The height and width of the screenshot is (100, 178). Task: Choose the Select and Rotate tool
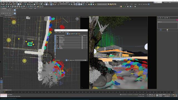[30, 4]
